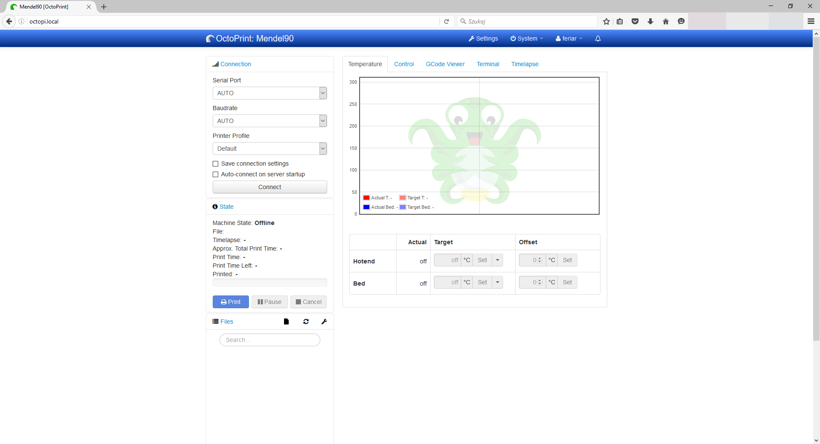The width and height of the screenshot is (820, 444).
Task: Open the Baudrate dropdown
Action: (x=270, y=121)
